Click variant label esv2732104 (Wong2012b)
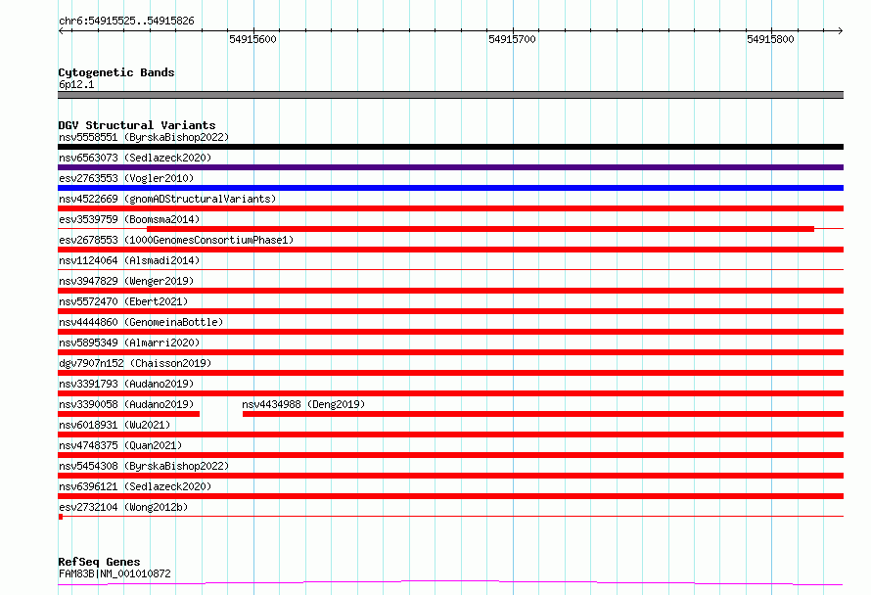Image resolution: width=871 pixels, height=595 pixels. pyautogui.click(x=123, y=507)
